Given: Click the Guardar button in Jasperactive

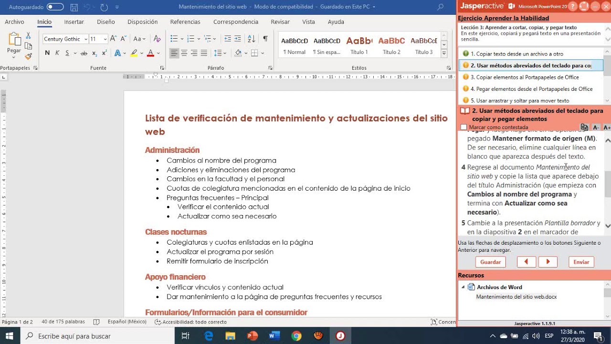Looking at the screenshot, I should [x=490, y=262].
